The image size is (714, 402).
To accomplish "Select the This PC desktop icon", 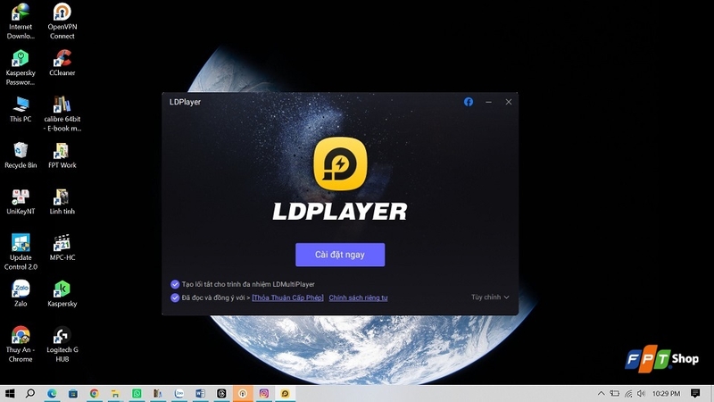I will pos(21,109).
